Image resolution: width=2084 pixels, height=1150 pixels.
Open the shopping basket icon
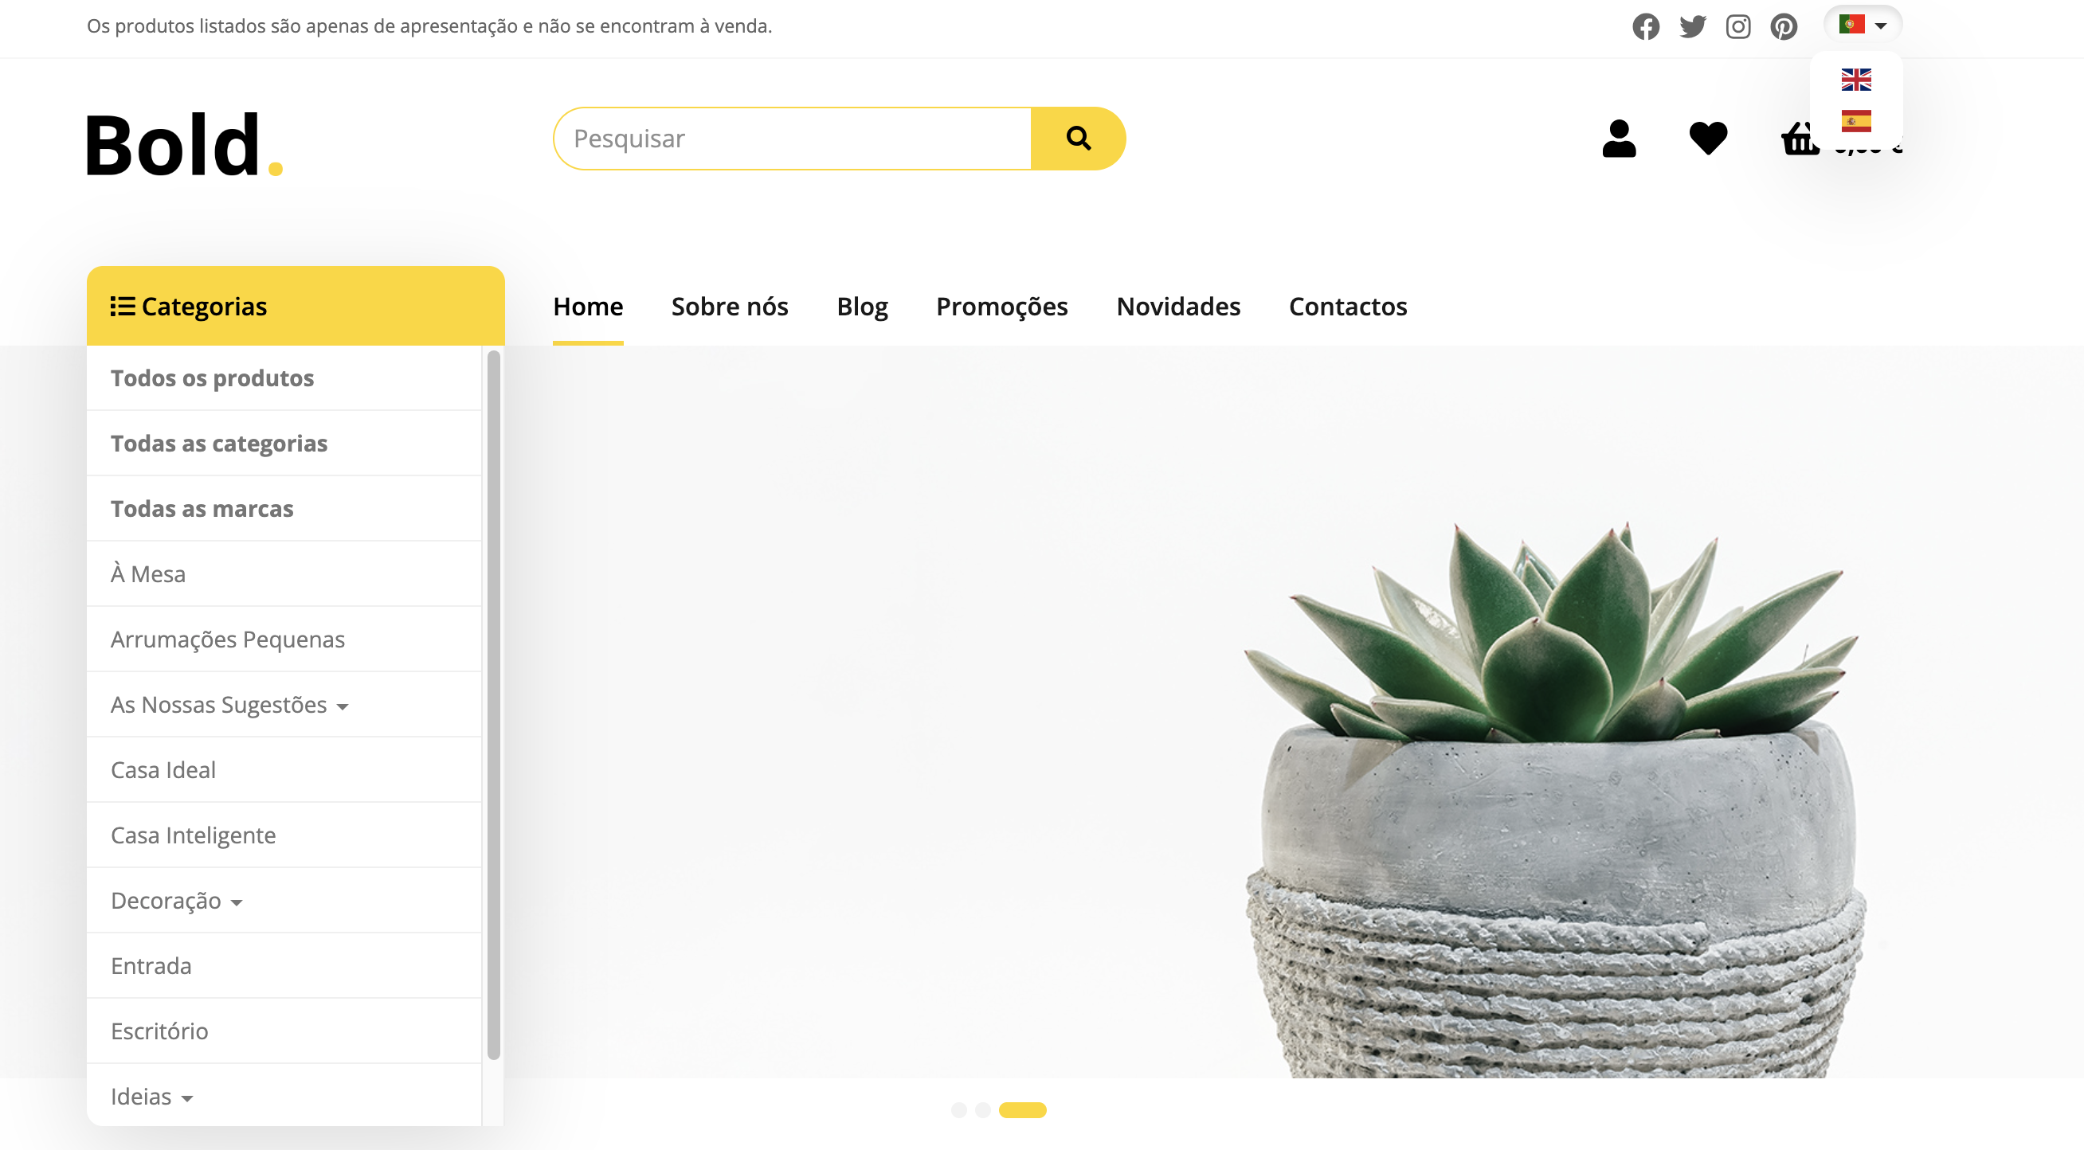coord(1800,139)
